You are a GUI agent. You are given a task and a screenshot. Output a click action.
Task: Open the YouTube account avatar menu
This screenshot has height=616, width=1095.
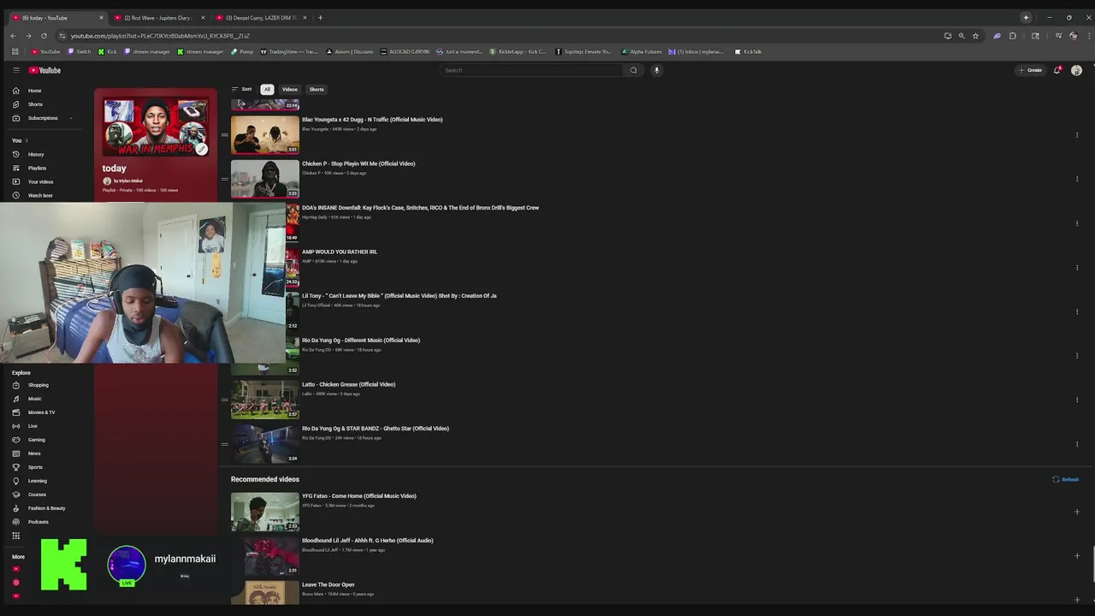pyautogui.click(x=1076, y=70)
